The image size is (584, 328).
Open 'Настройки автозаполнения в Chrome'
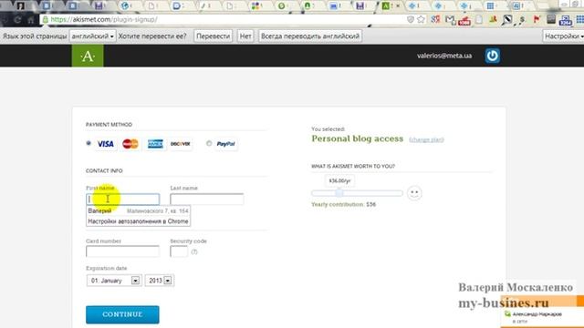pos(138,221)
